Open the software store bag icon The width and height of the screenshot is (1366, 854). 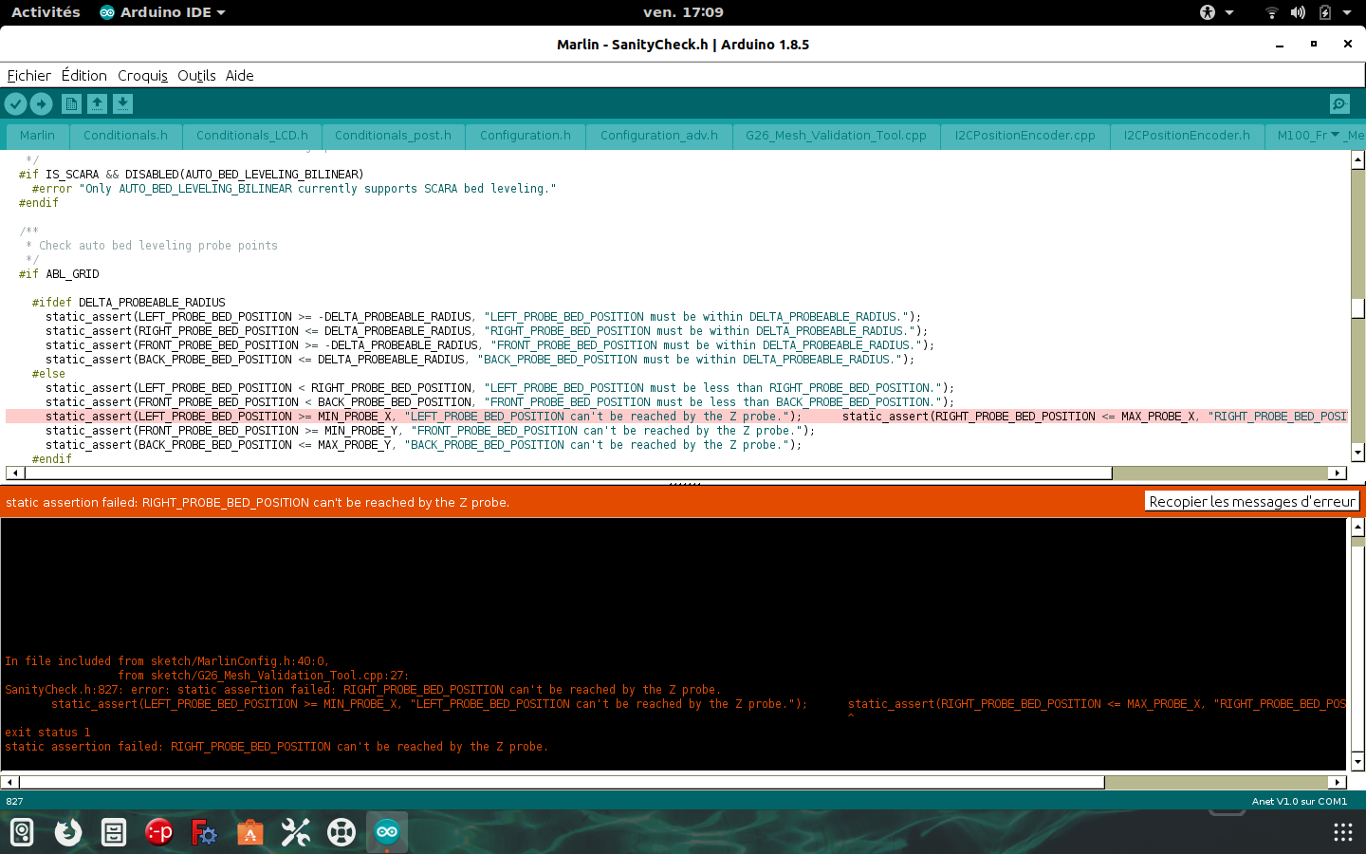(x=249, y=833)
